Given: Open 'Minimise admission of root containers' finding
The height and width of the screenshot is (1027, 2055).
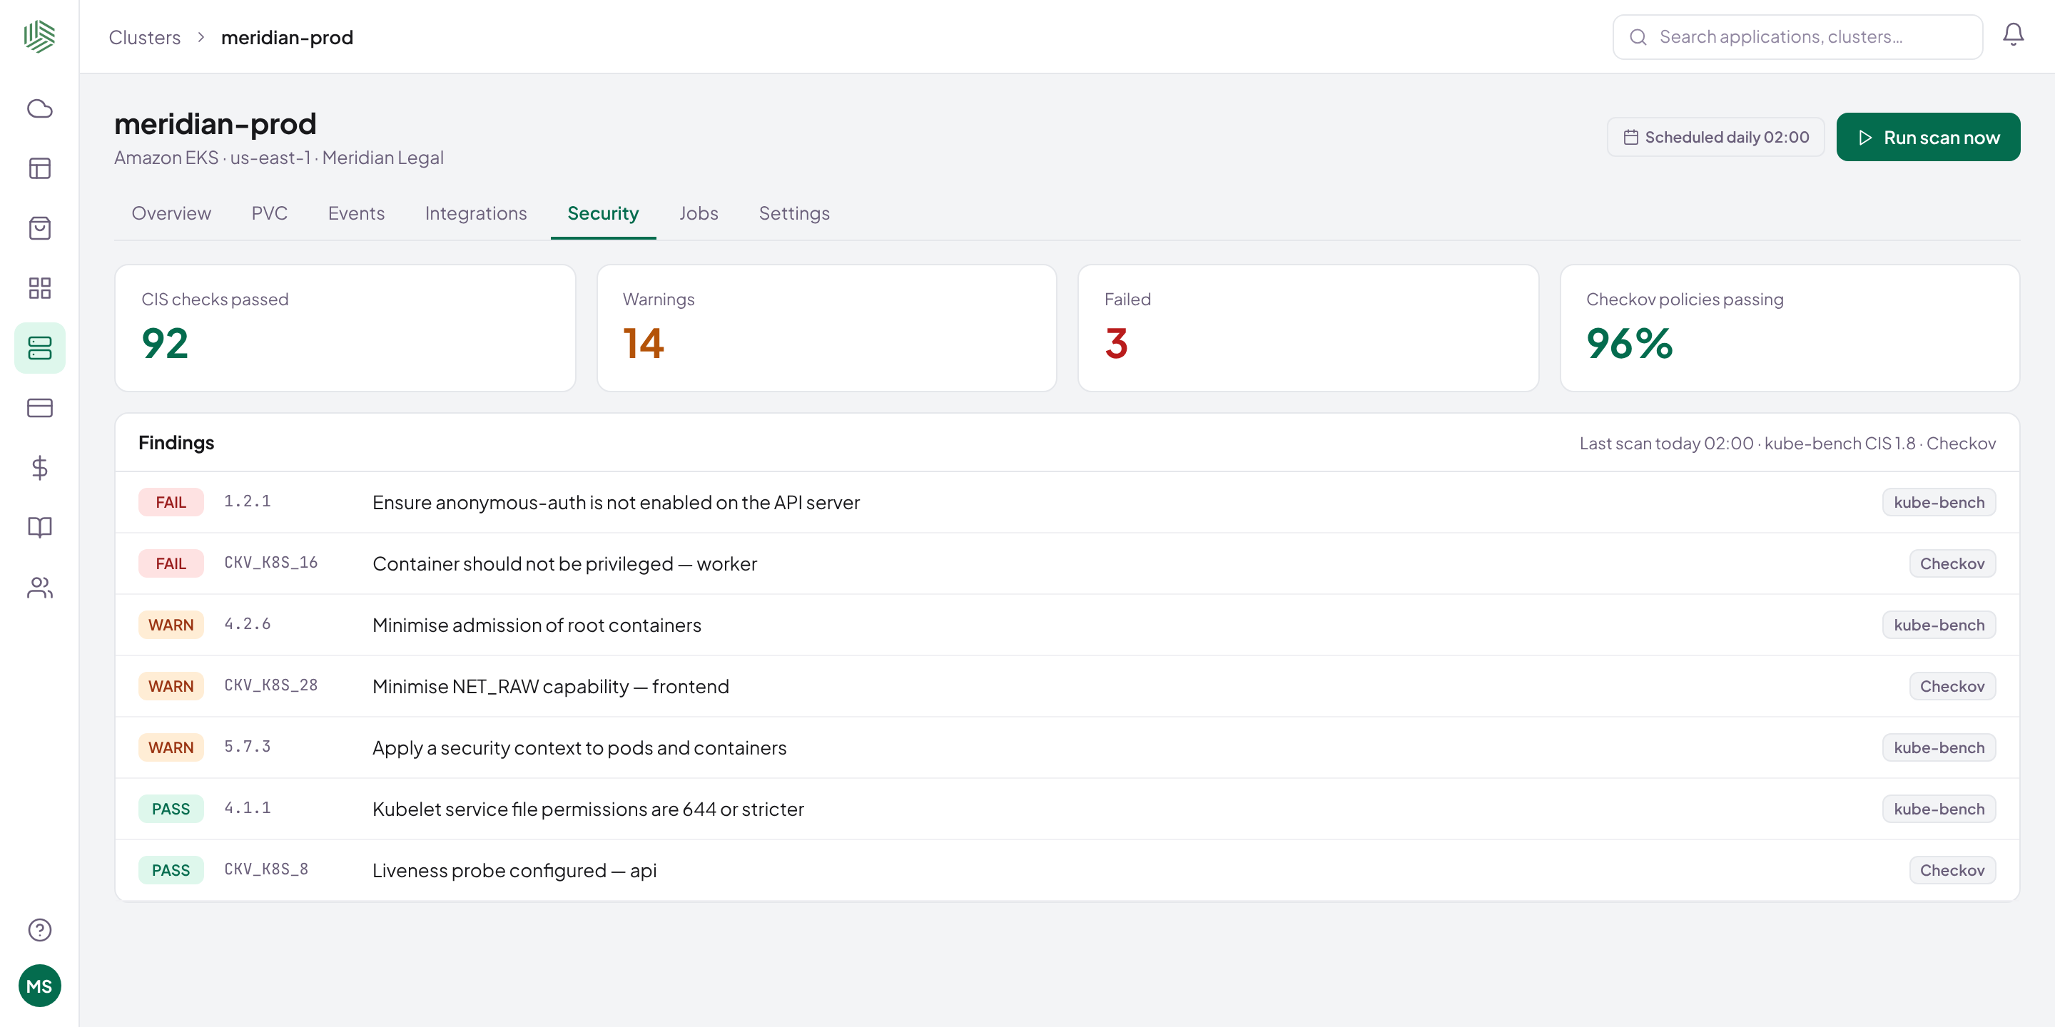Looking at the screenshot, I should [1067, 625].
